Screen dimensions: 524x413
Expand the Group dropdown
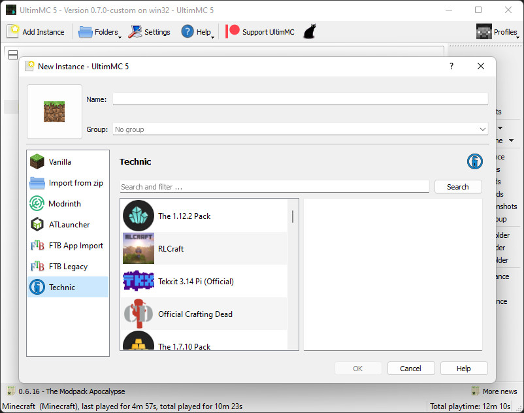coord(300,129)
